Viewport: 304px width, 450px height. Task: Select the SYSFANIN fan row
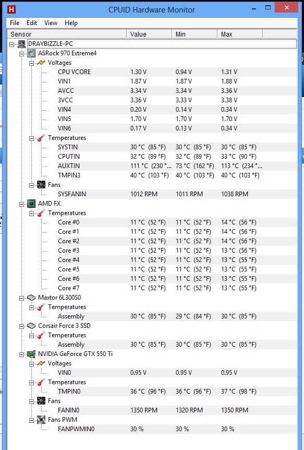[176, 194]
